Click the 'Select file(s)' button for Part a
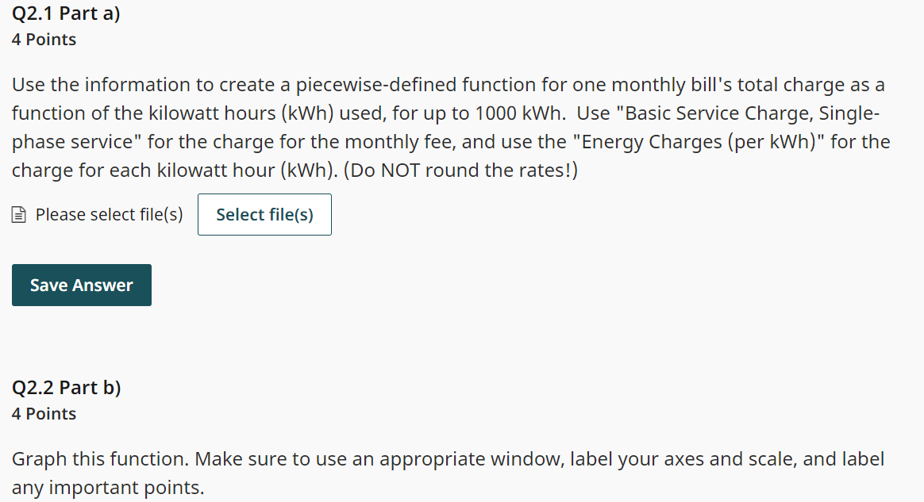This screenshot has width=924, height=502. 264,214
